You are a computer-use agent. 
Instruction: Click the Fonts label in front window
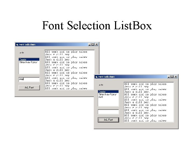click(101, 85)
